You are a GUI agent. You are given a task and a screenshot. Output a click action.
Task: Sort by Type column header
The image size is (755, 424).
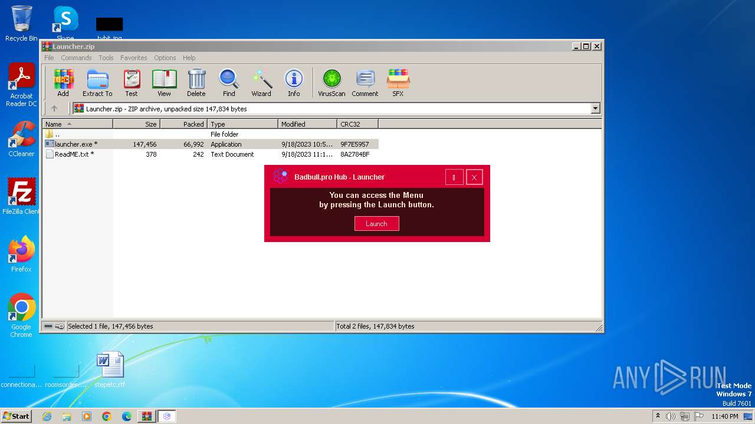coord(242,124)
